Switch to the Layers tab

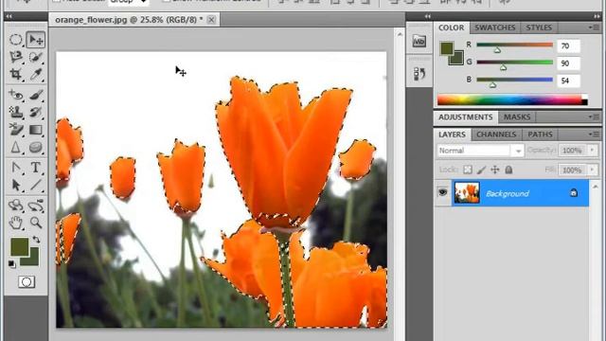[452, 135]
